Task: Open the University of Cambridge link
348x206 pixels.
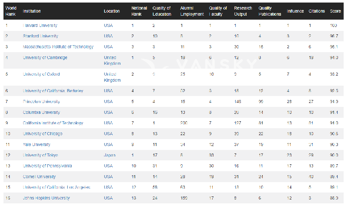Action: [x=45, y=58]
